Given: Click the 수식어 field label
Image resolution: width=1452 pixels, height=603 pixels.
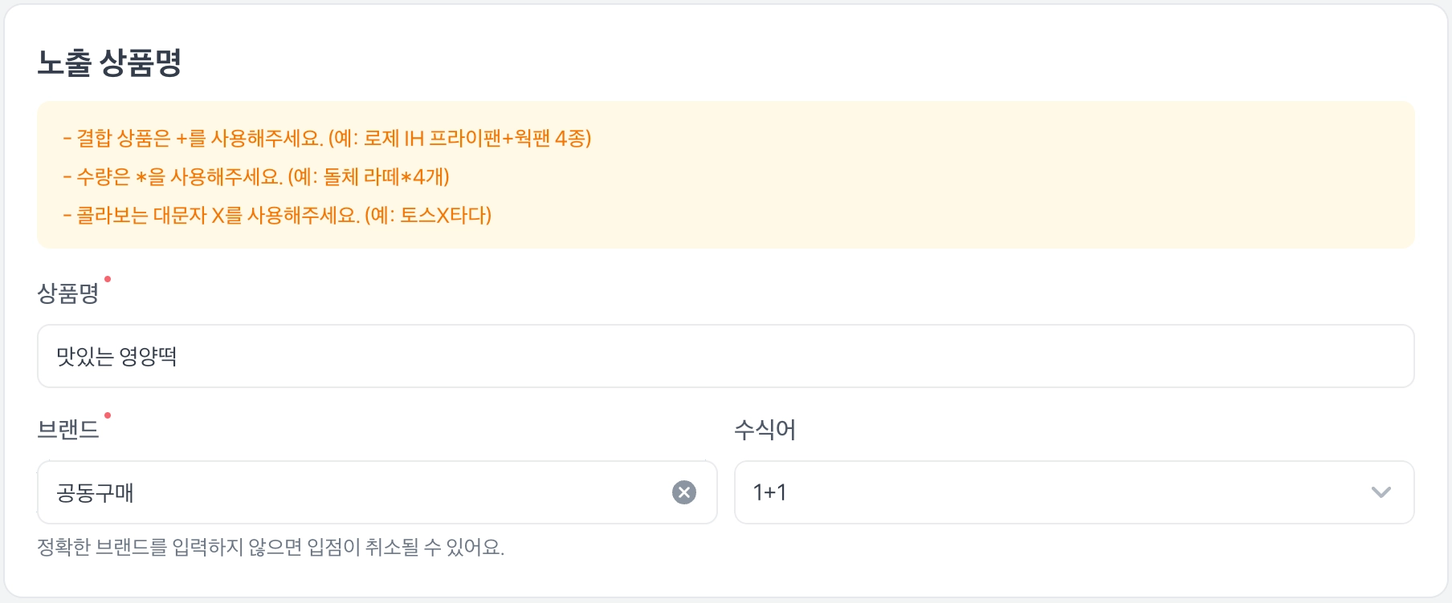Looking at the screenshot, I should pyautogui.click(x=765, y=430).
